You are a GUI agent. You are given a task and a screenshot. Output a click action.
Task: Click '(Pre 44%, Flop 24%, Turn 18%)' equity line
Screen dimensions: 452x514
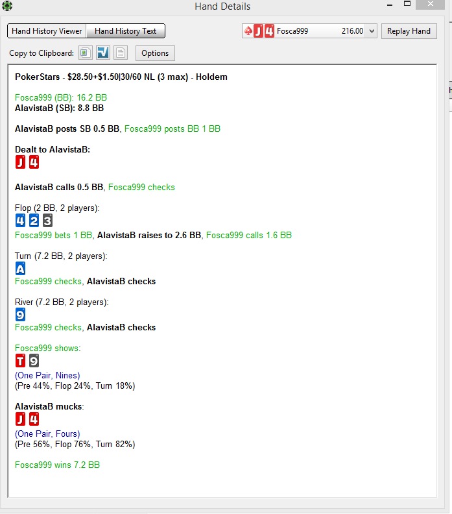click(75, 386)
